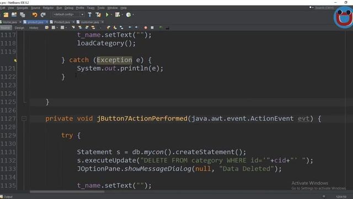This screenshot has height=199, width=353.
Task: Switch to Source view button
Action: [x=6, y=28]
